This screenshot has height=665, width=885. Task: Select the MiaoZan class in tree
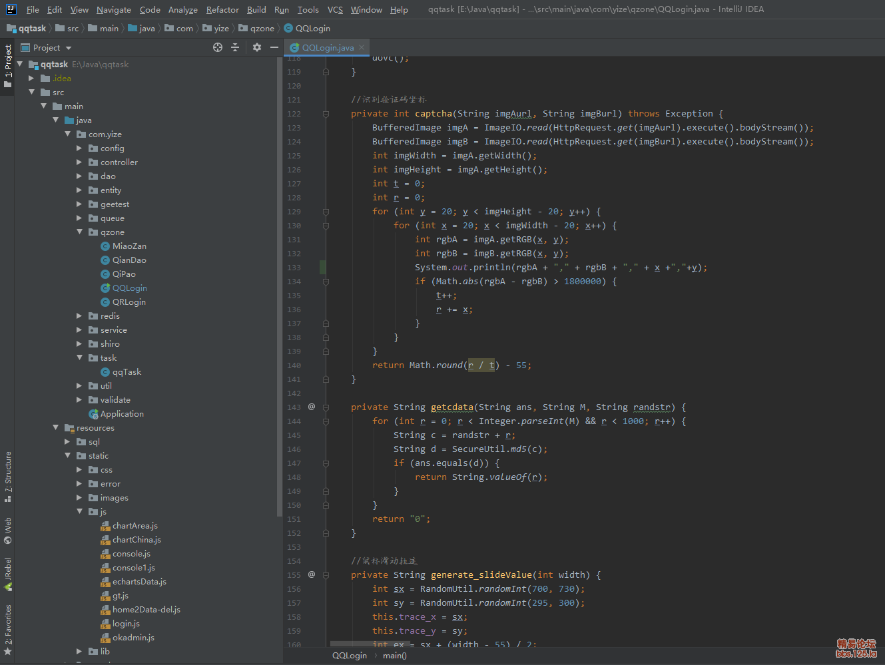129,246
